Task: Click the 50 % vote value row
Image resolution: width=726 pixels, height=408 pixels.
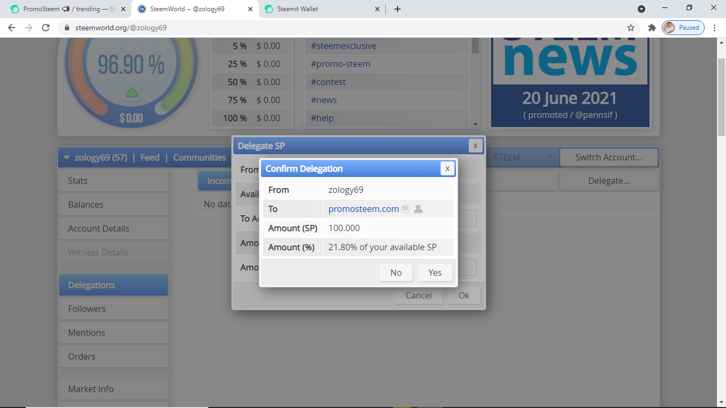Action: (251, 82)
